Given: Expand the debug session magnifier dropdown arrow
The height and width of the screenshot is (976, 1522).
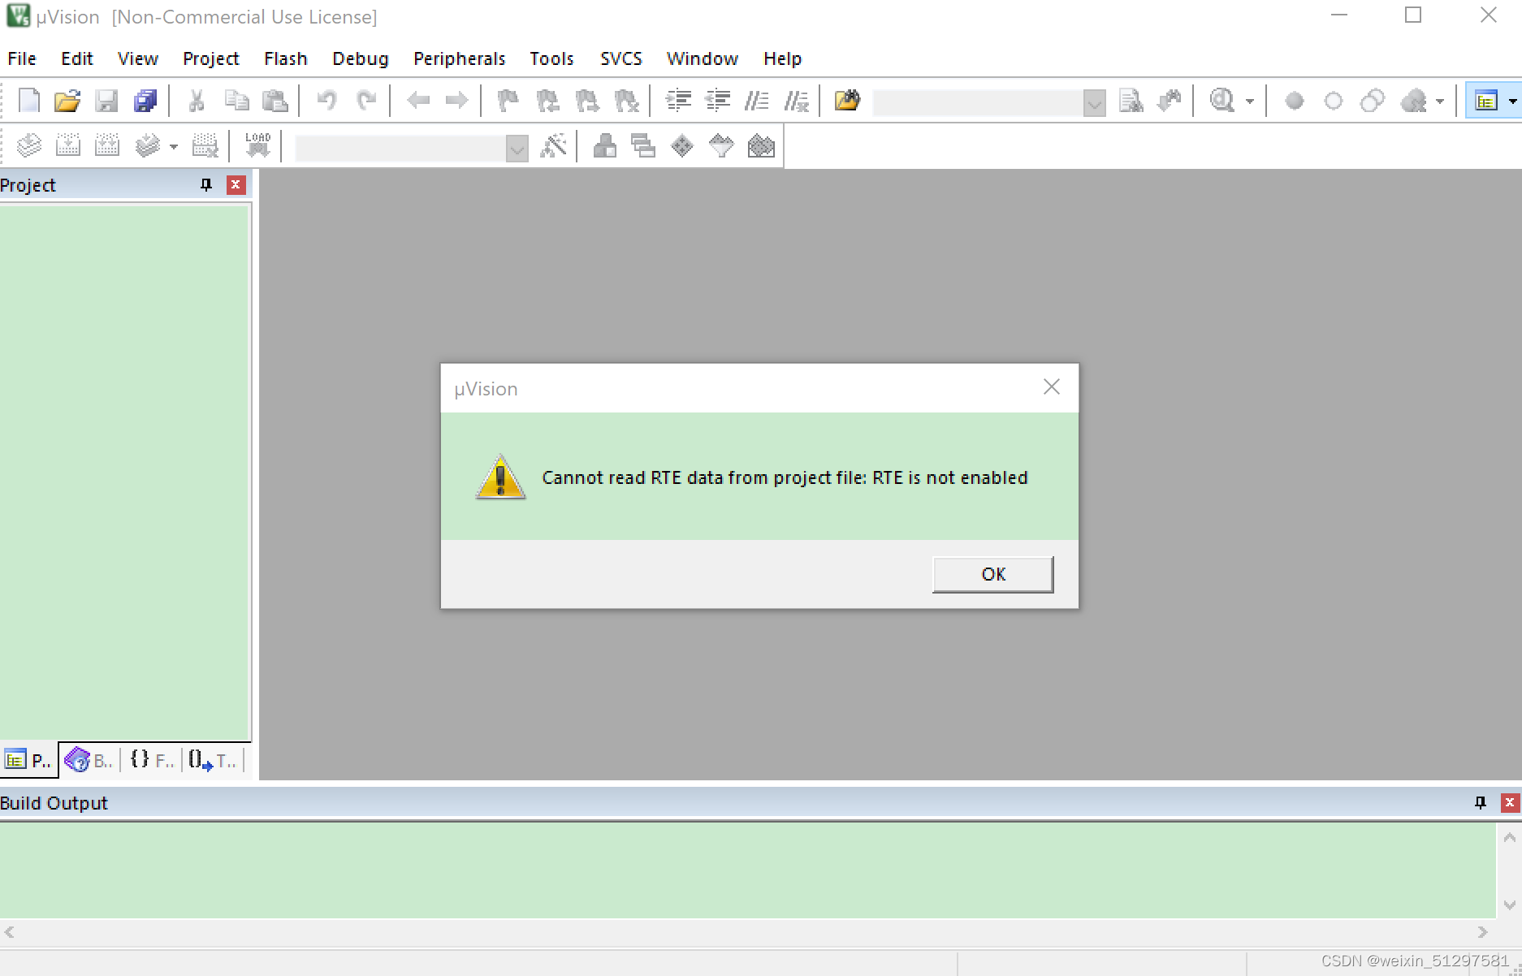Looking at the screenshot, I should (1250, 101).
